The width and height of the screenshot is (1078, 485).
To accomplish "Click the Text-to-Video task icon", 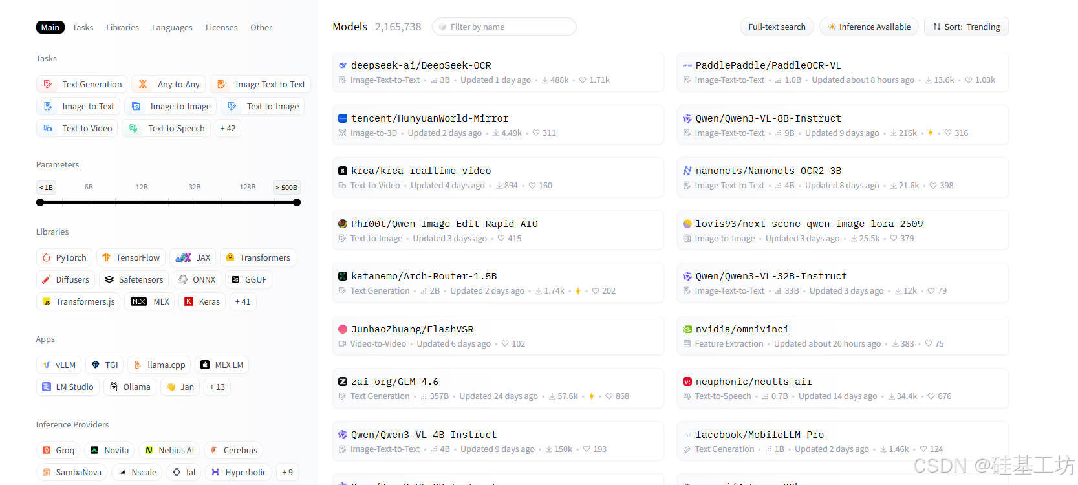I will coord(48,128).
